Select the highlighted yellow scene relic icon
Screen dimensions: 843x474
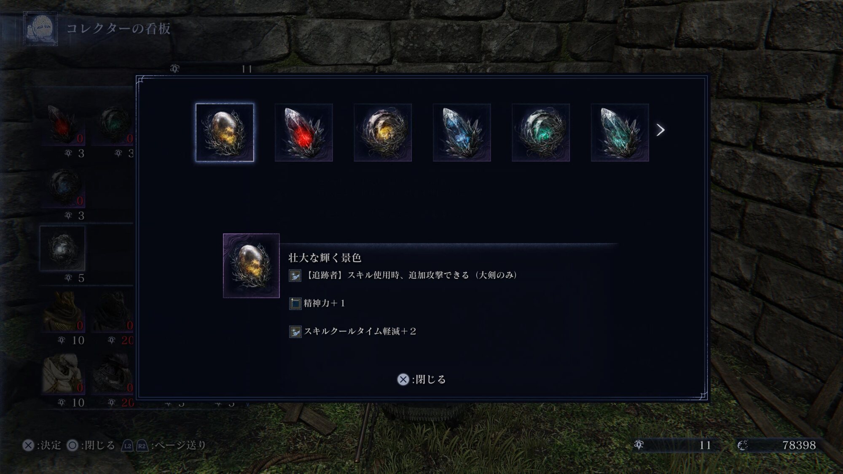click(225, 132)
